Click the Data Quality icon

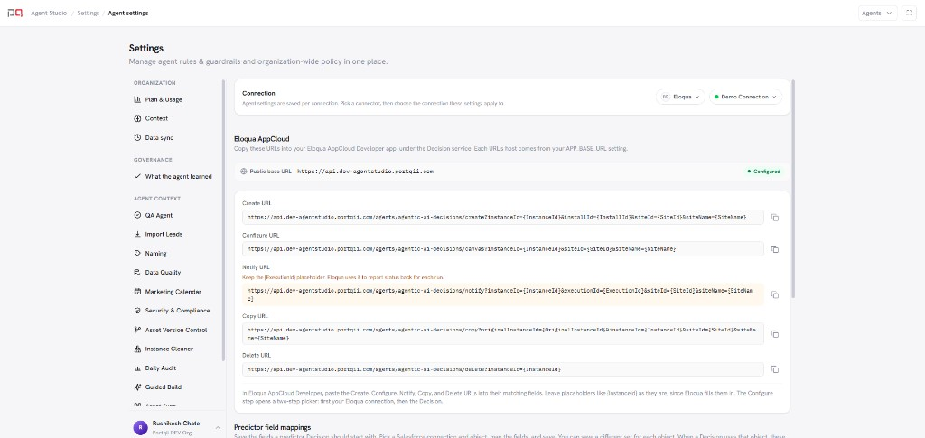pyautogui.click(x=137, y=273)
